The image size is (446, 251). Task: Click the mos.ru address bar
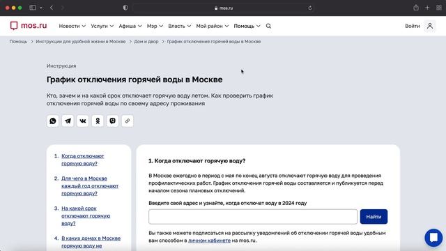click(224, 8)
